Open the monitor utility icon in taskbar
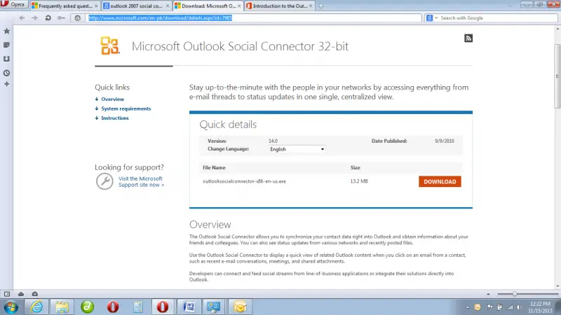561x315 pixels. 214,307
